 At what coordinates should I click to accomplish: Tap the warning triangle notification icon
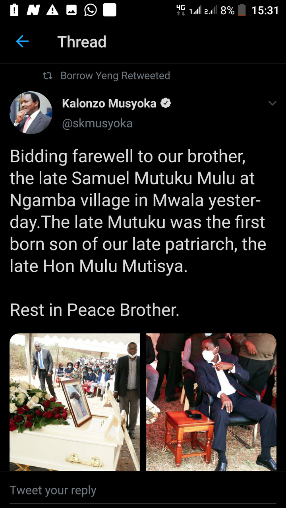[52, 10]
